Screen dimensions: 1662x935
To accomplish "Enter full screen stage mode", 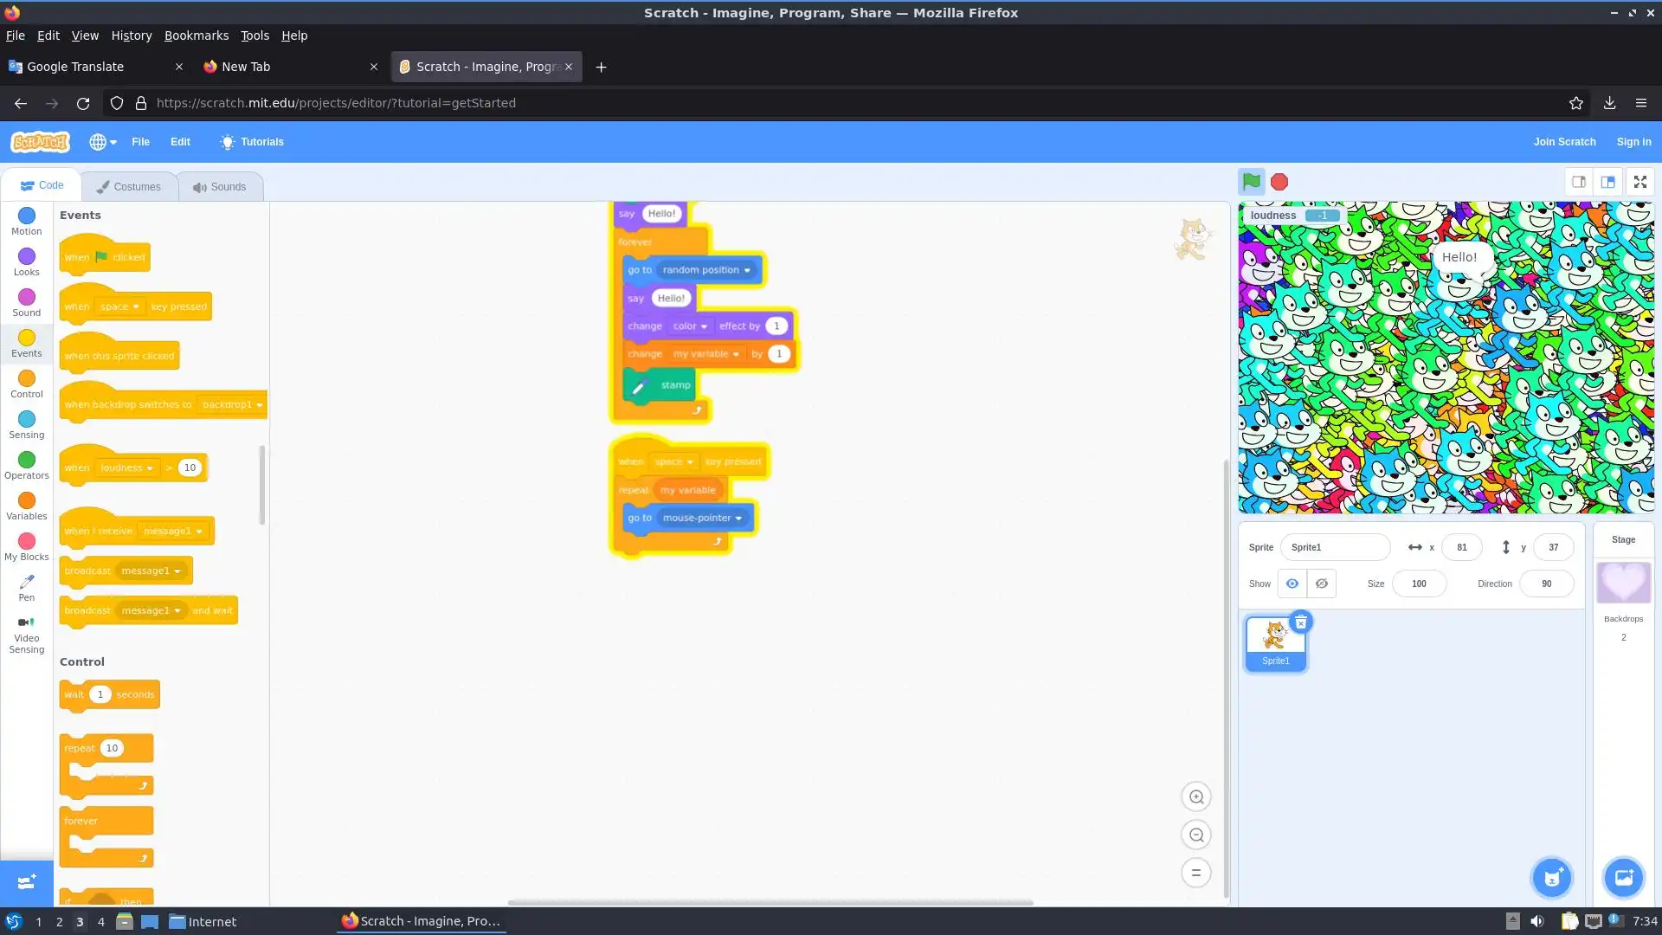I will [x=1639, y=182].
